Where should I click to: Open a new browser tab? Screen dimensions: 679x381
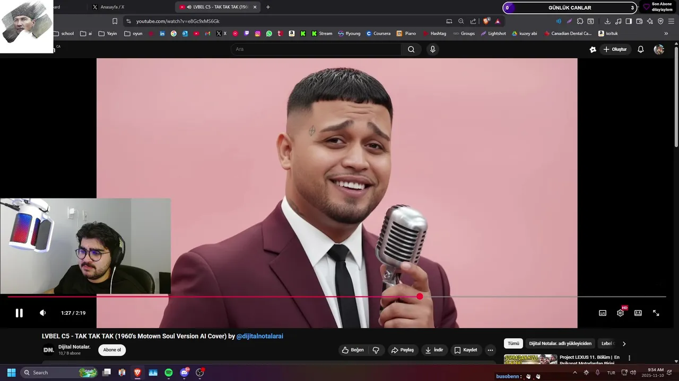268,7
